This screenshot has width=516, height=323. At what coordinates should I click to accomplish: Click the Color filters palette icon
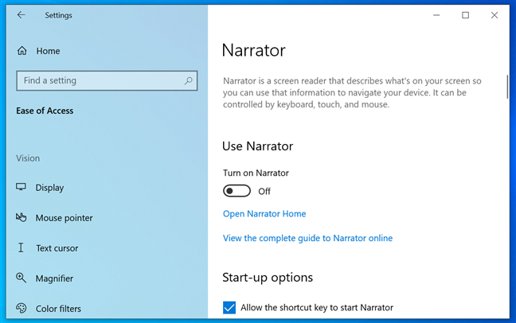point(21,308)
